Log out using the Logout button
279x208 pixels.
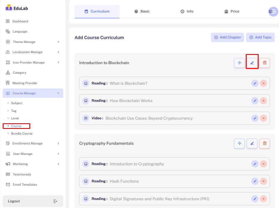pos(33,201)
